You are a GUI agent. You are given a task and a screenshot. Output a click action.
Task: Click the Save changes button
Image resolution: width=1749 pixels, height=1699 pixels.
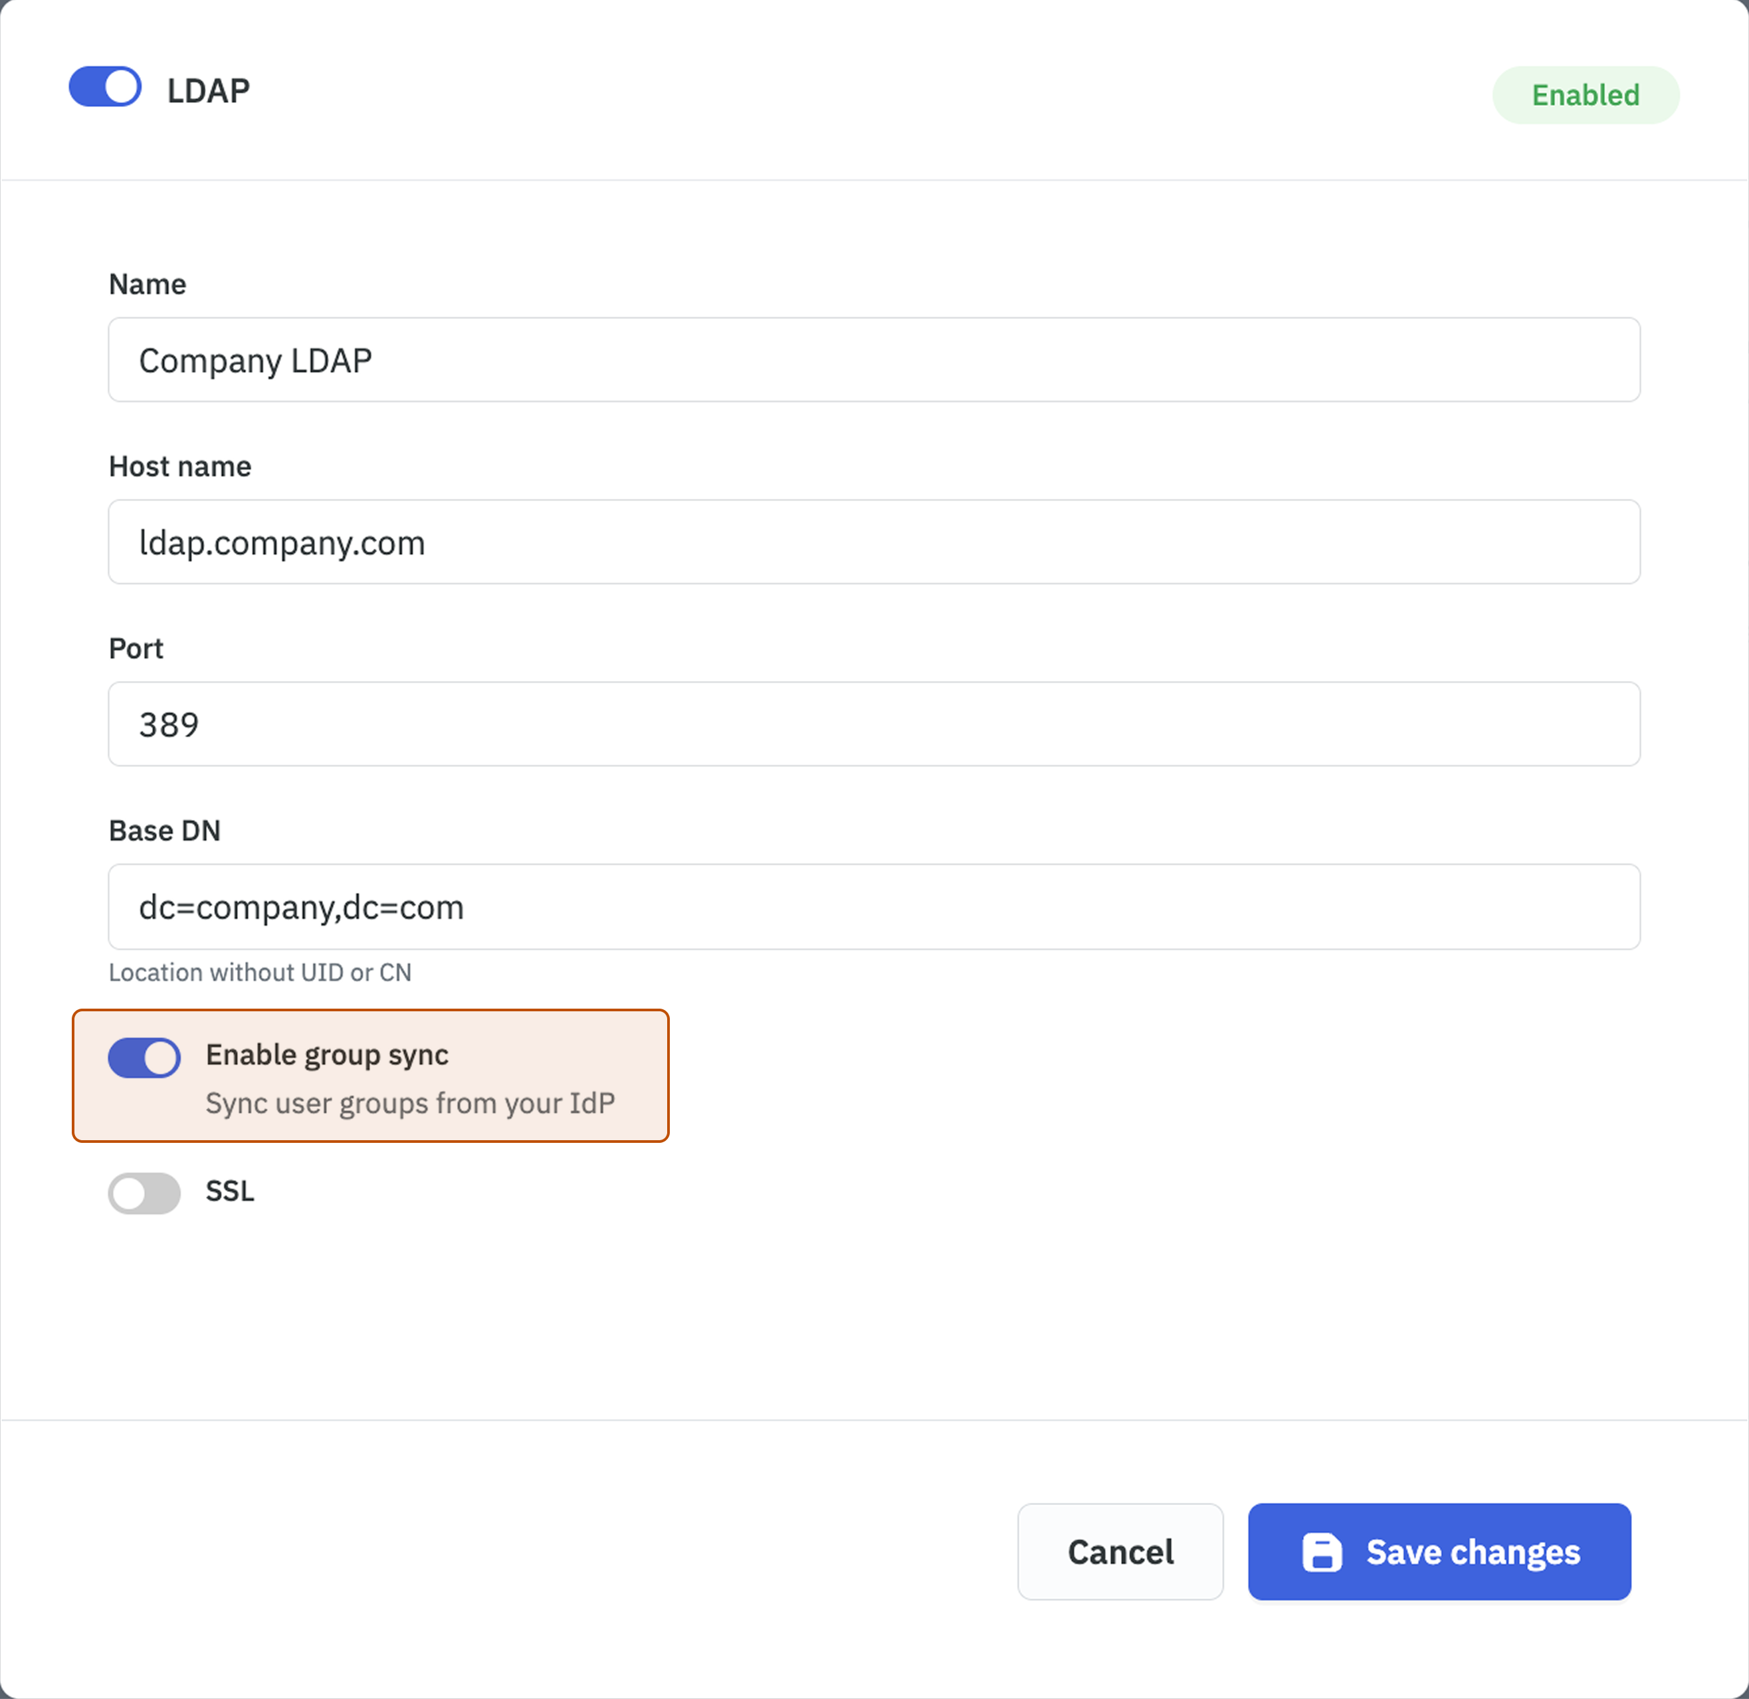[1439, 1551]
